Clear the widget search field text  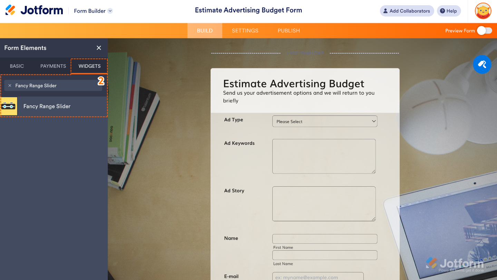[10, 86]
